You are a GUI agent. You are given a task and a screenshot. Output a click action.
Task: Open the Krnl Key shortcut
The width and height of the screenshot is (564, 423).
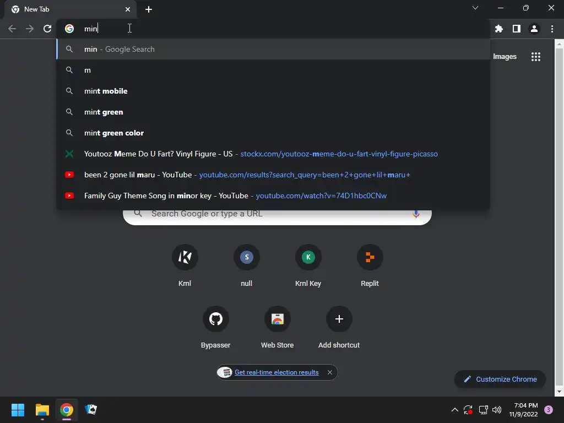[x=308, y=265]
